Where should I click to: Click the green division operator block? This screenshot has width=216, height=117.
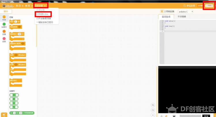14,107
